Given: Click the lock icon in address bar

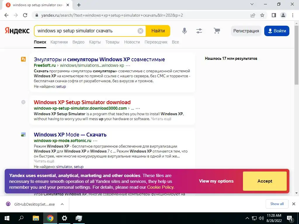Looking at the screenshot, I should pos(37,15).
